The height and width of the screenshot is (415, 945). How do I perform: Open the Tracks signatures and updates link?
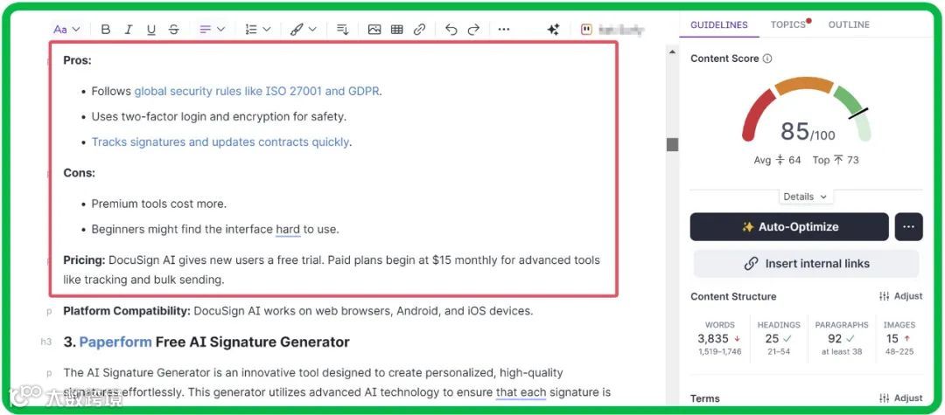[220, 142]
